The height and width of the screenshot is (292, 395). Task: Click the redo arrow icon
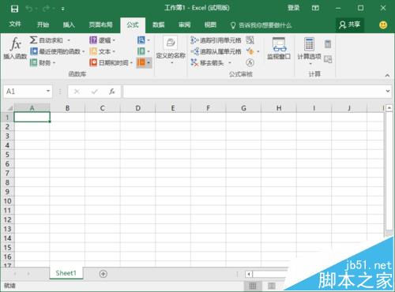[x=46, y=9]
